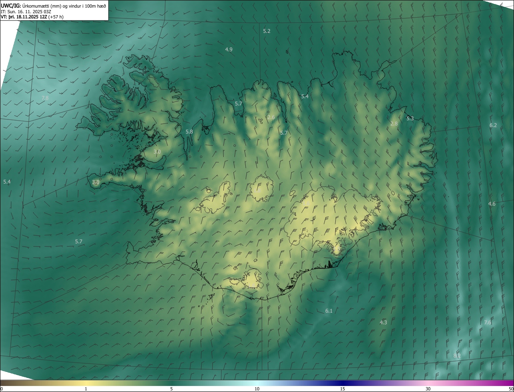Click the "0" tick on the color scale
The height and width of the screenshot is (392, 514).
2,389
